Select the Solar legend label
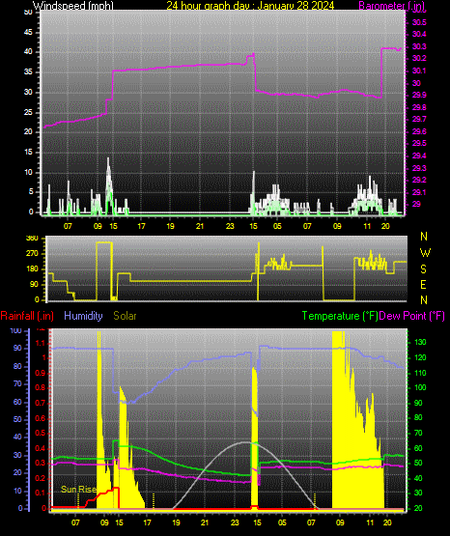Screen dimensions: 450x536 point(125,316)
